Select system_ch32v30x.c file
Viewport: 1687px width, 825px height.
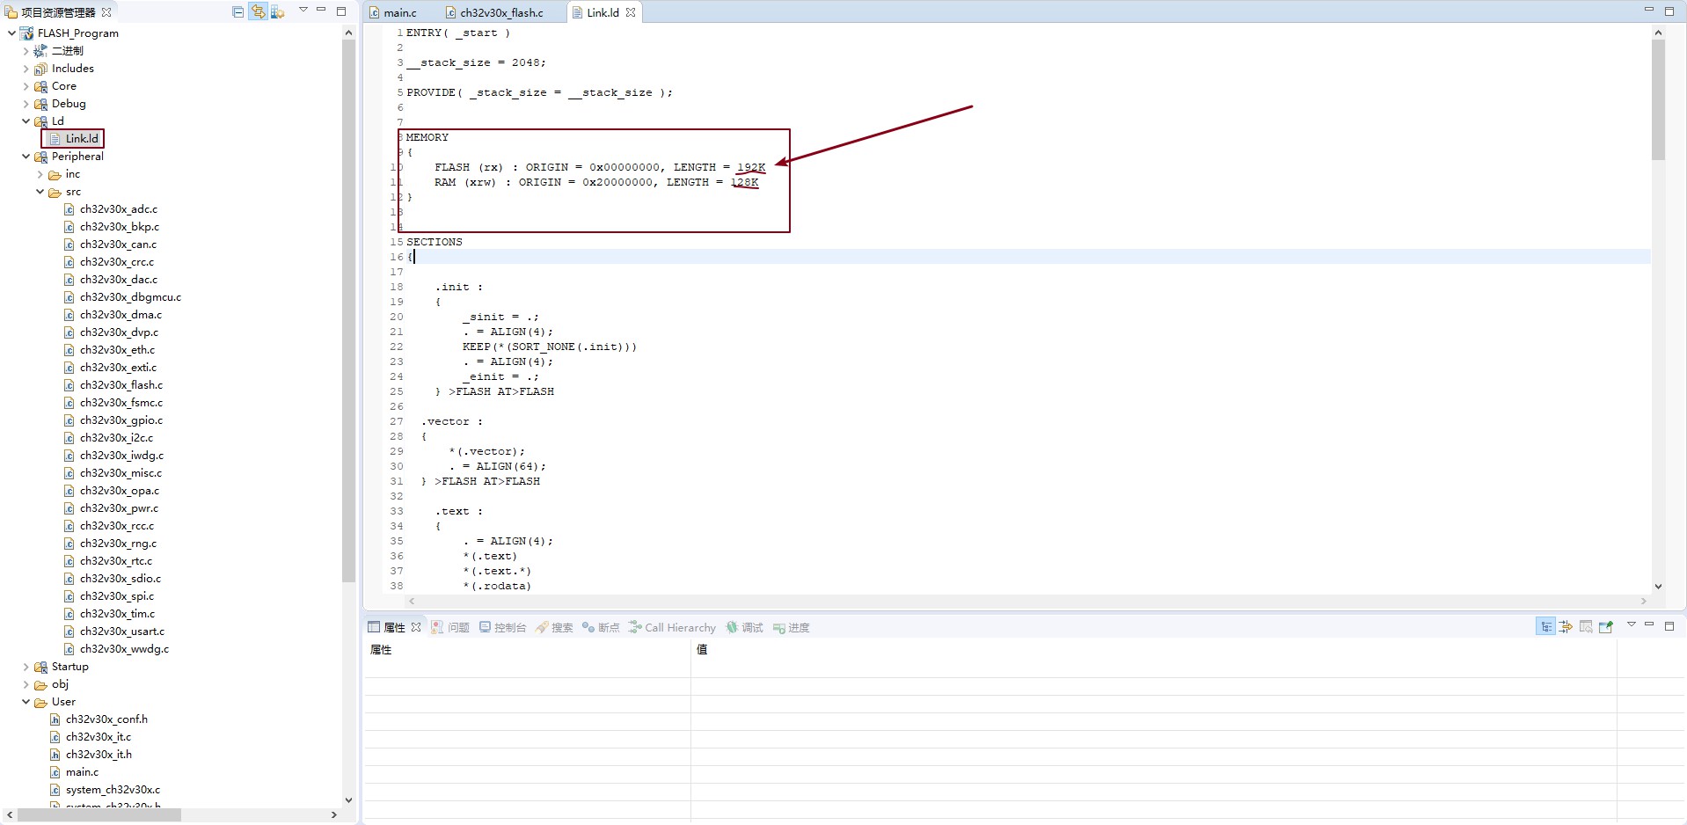point(113,790)
